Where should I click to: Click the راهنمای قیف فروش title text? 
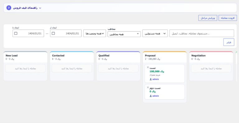click(25, 8)
